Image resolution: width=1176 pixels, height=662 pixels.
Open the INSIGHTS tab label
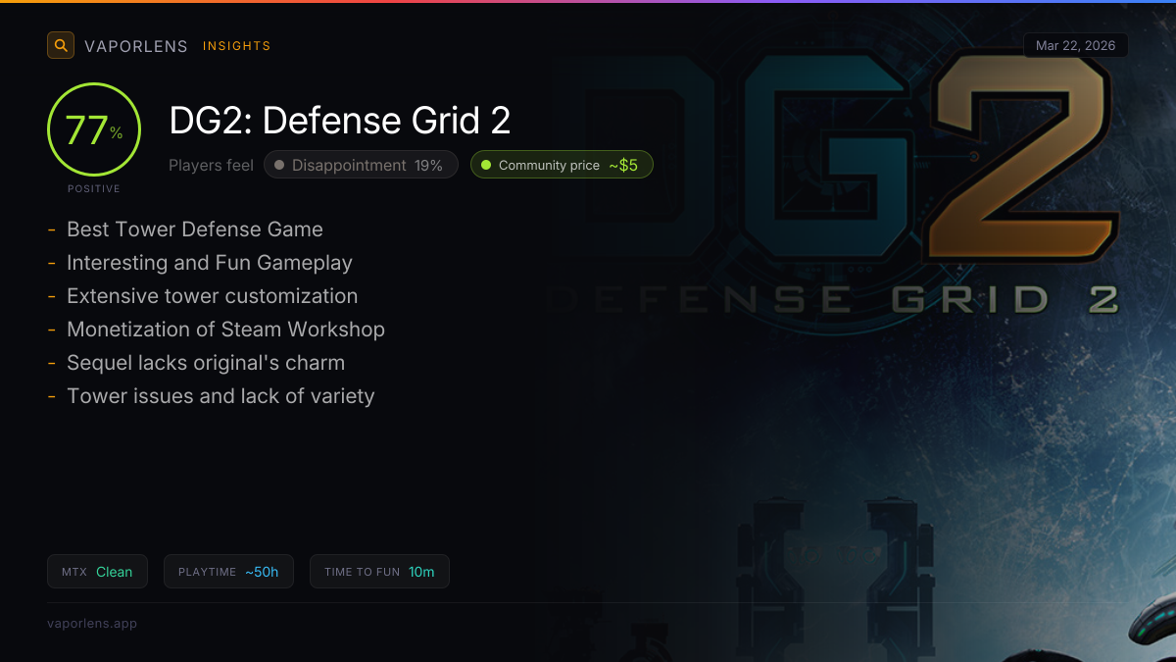pyautogui.click(x=236, y=46)
